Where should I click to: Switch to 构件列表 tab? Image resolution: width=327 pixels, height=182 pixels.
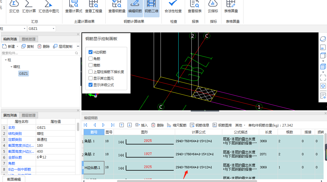click(x=10, y=39)
